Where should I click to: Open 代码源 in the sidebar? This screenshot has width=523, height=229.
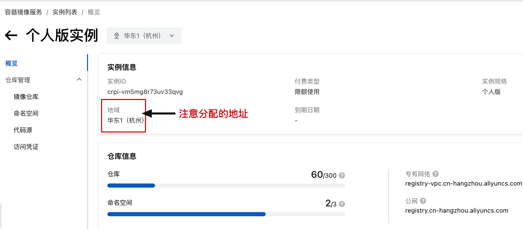(x=23, y=130)
